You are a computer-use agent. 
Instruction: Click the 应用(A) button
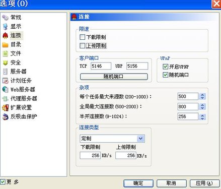204,183
